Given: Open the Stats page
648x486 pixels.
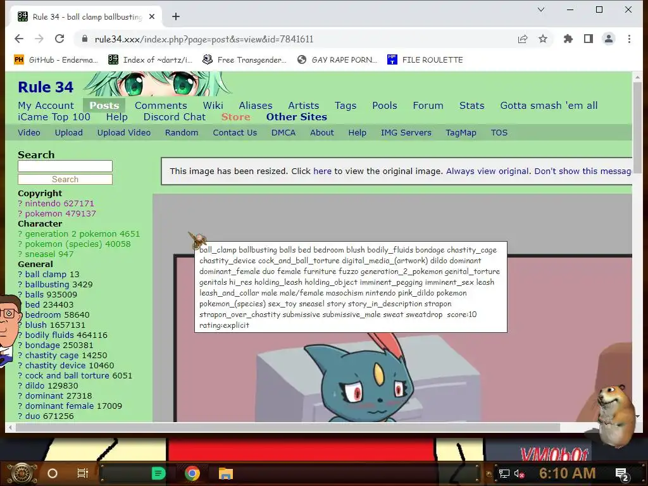Looking at the screenshot, I should tap(471, 106).
